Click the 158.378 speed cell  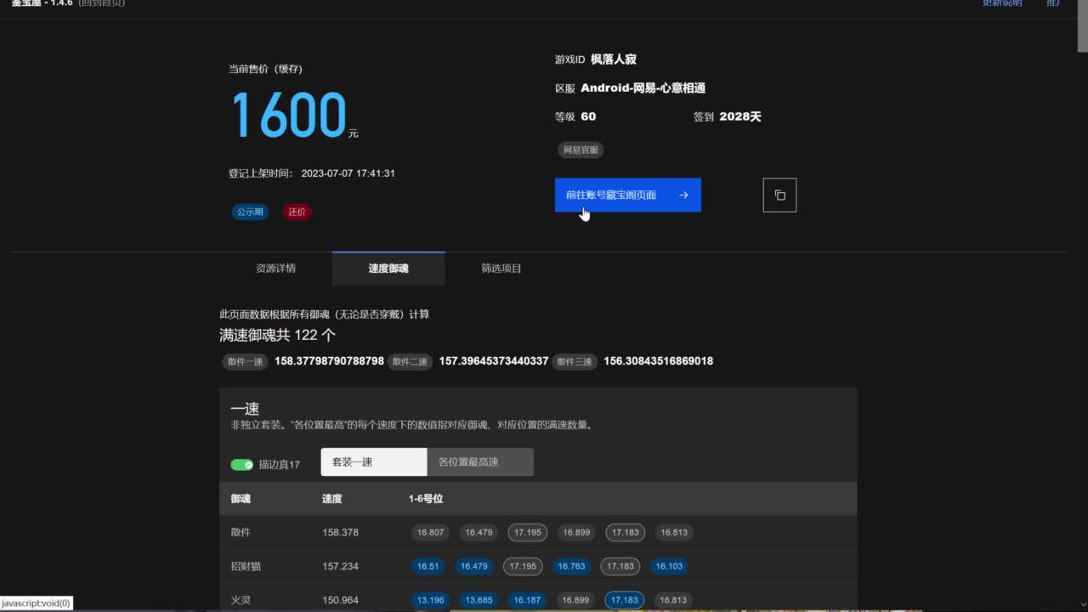[340, 533]
